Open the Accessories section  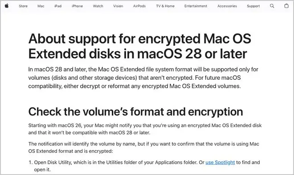pos(227,6)
